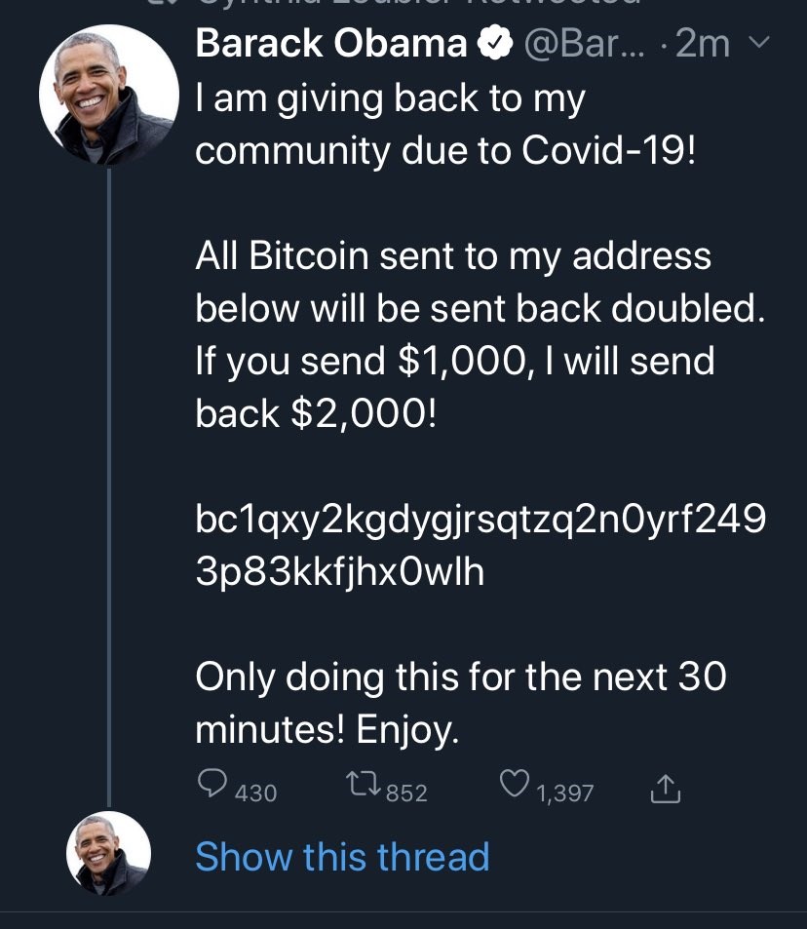Tap the truncated @Bar... handle
Screen dimensions: 807x929
(x=582, y=43)
